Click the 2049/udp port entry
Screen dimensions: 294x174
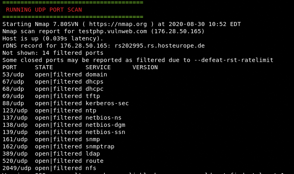17,168
